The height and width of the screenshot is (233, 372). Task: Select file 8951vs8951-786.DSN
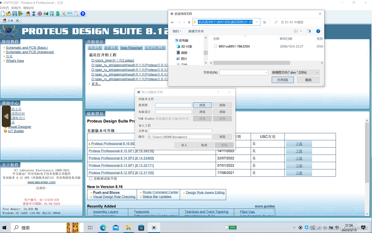tap(234, 46)
